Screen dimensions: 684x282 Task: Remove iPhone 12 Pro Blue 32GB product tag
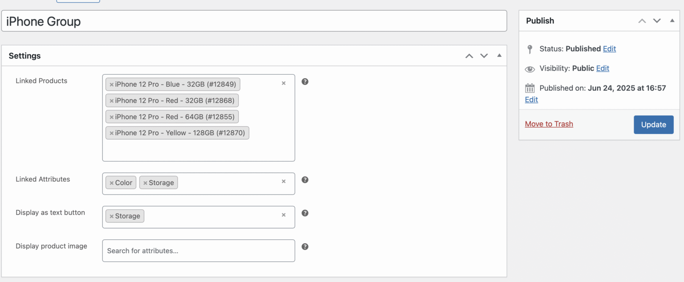(111, 85)
